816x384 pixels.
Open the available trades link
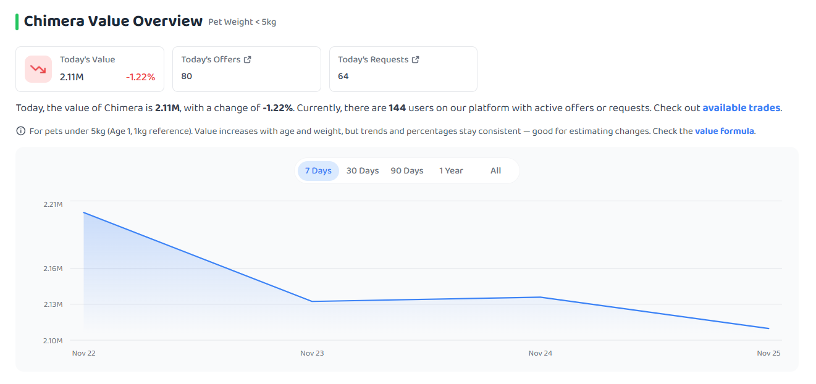tap(741, 108)
